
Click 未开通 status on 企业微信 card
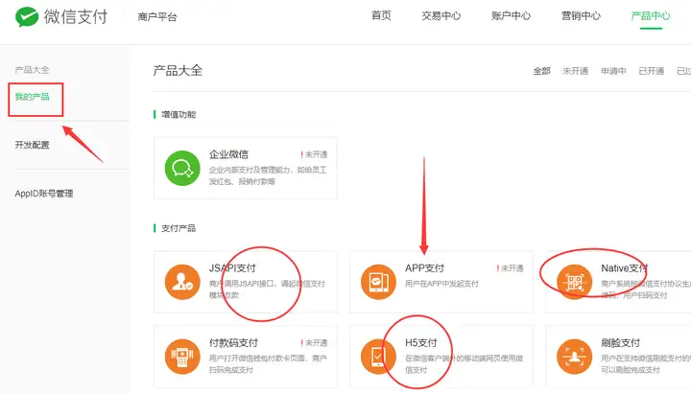(x=314, y=154)
